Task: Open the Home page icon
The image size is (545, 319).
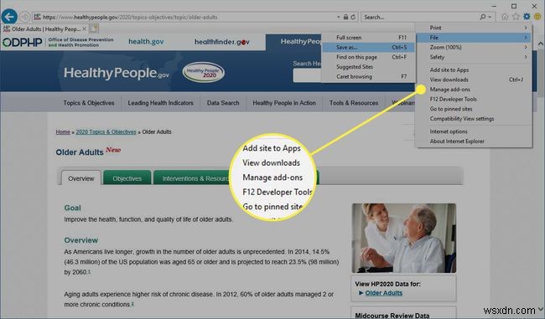Action: click(505, 16)
